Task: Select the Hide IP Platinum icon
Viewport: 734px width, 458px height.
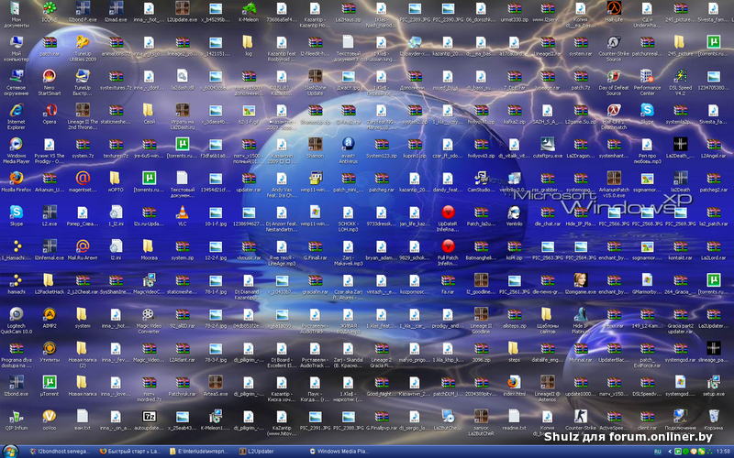Action: (581, 314)
